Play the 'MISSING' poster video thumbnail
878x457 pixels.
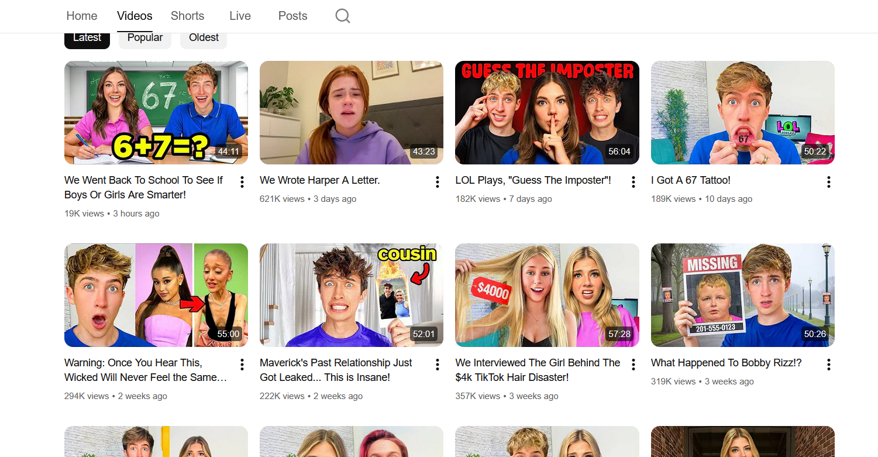[743, 295]
